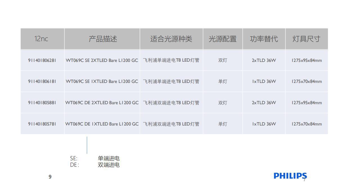Click the 12nc column header
The image size is (358, 186).
[42, 39]
